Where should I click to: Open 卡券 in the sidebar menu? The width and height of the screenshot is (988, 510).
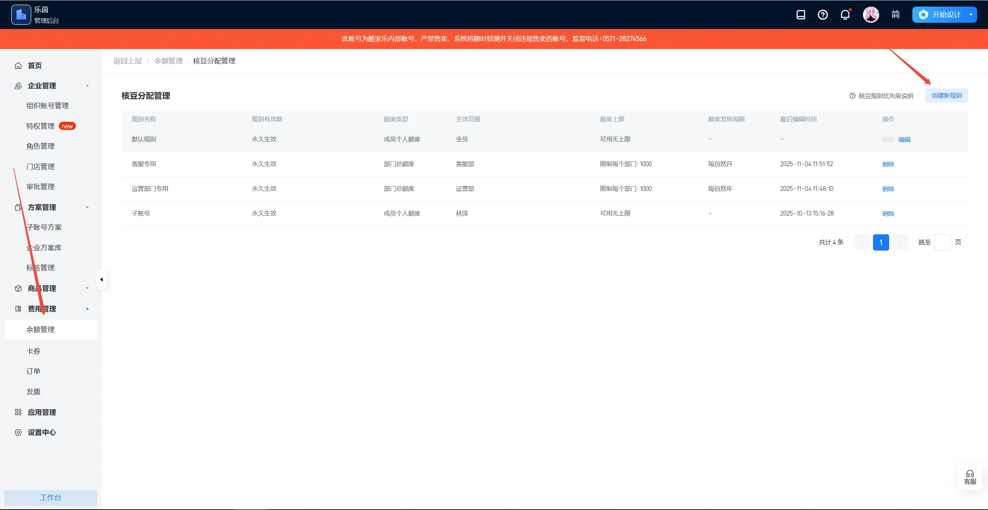click(33, 351)
